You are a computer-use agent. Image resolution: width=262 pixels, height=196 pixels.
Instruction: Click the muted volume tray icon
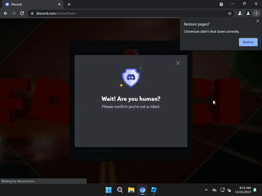coord(229,190)
